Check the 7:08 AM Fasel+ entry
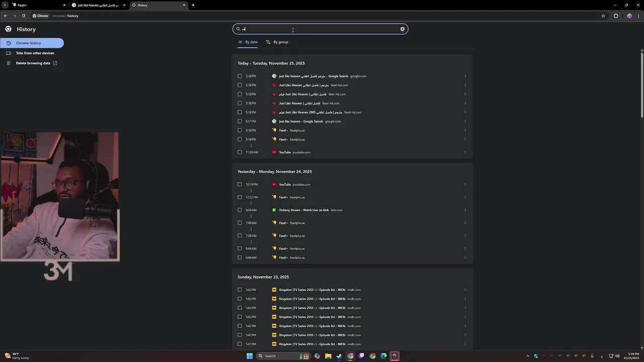 tap(239, 236)
